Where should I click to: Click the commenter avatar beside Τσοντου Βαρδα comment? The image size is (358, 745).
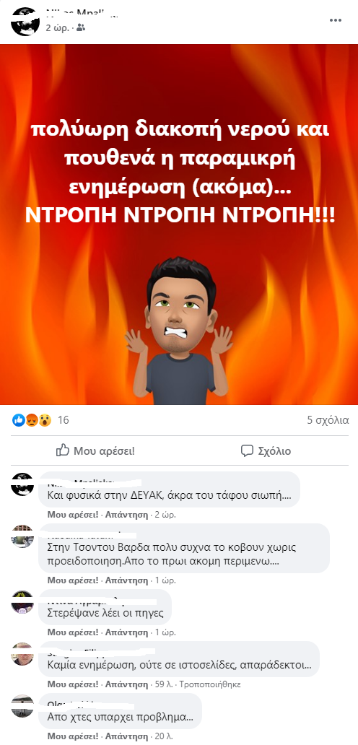pyautogui.click(x=22, y=536)
